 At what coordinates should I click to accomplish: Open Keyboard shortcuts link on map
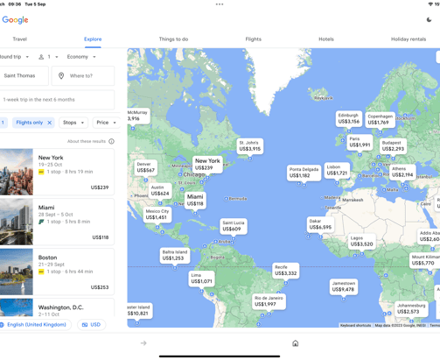(355, 325)
